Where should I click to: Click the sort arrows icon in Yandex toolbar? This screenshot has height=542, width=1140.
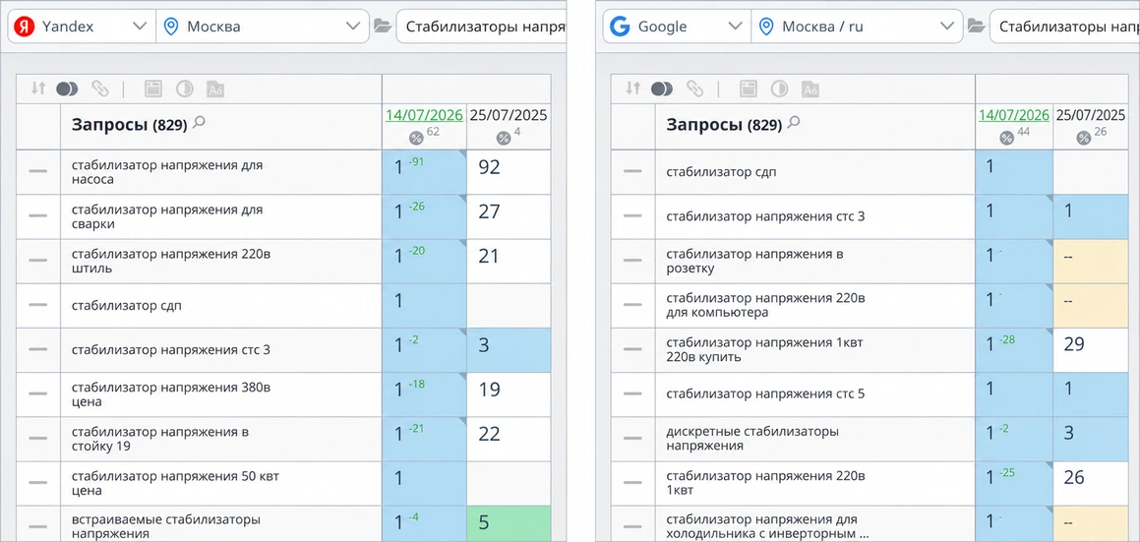click(x=38, y=89)
